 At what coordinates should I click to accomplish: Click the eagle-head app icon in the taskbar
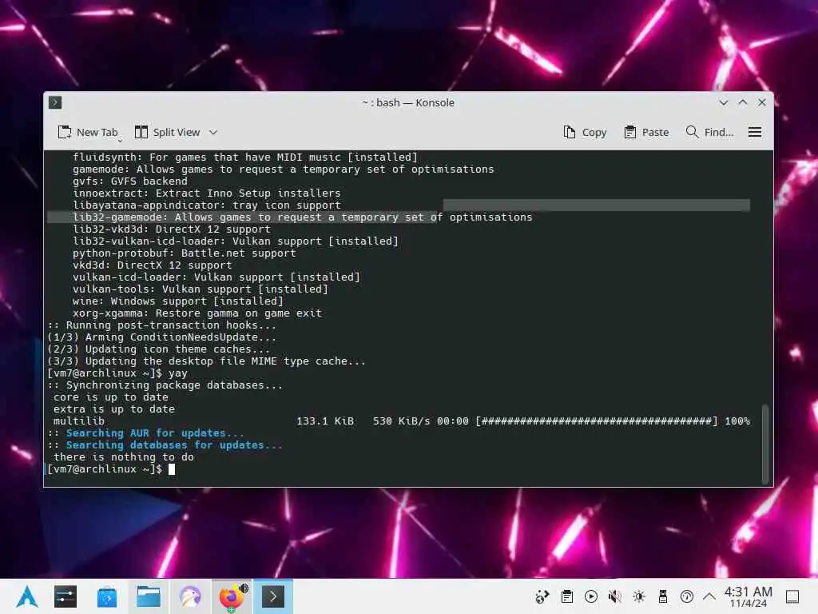pyautogui.click(x=190, y=596)
